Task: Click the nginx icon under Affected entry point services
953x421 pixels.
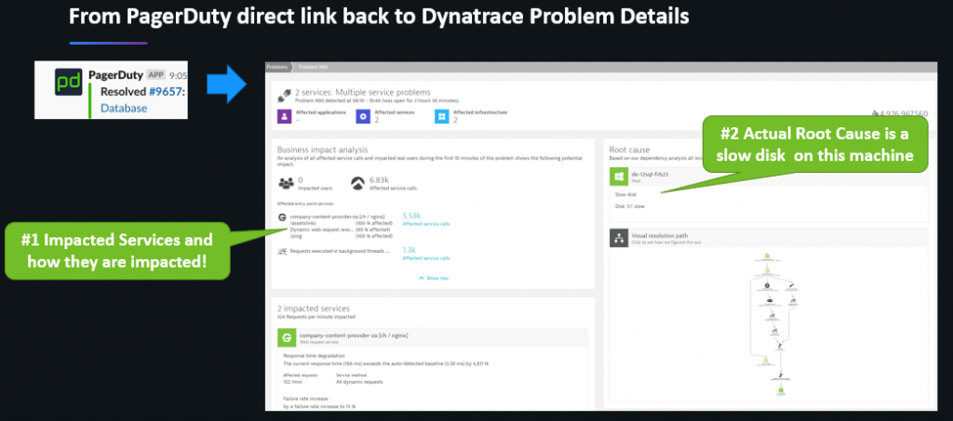Action: (282, 217)
